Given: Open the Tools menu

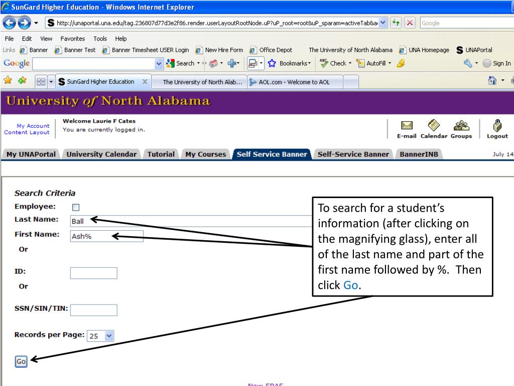Looking at the screenshot, I should point(100,38).
